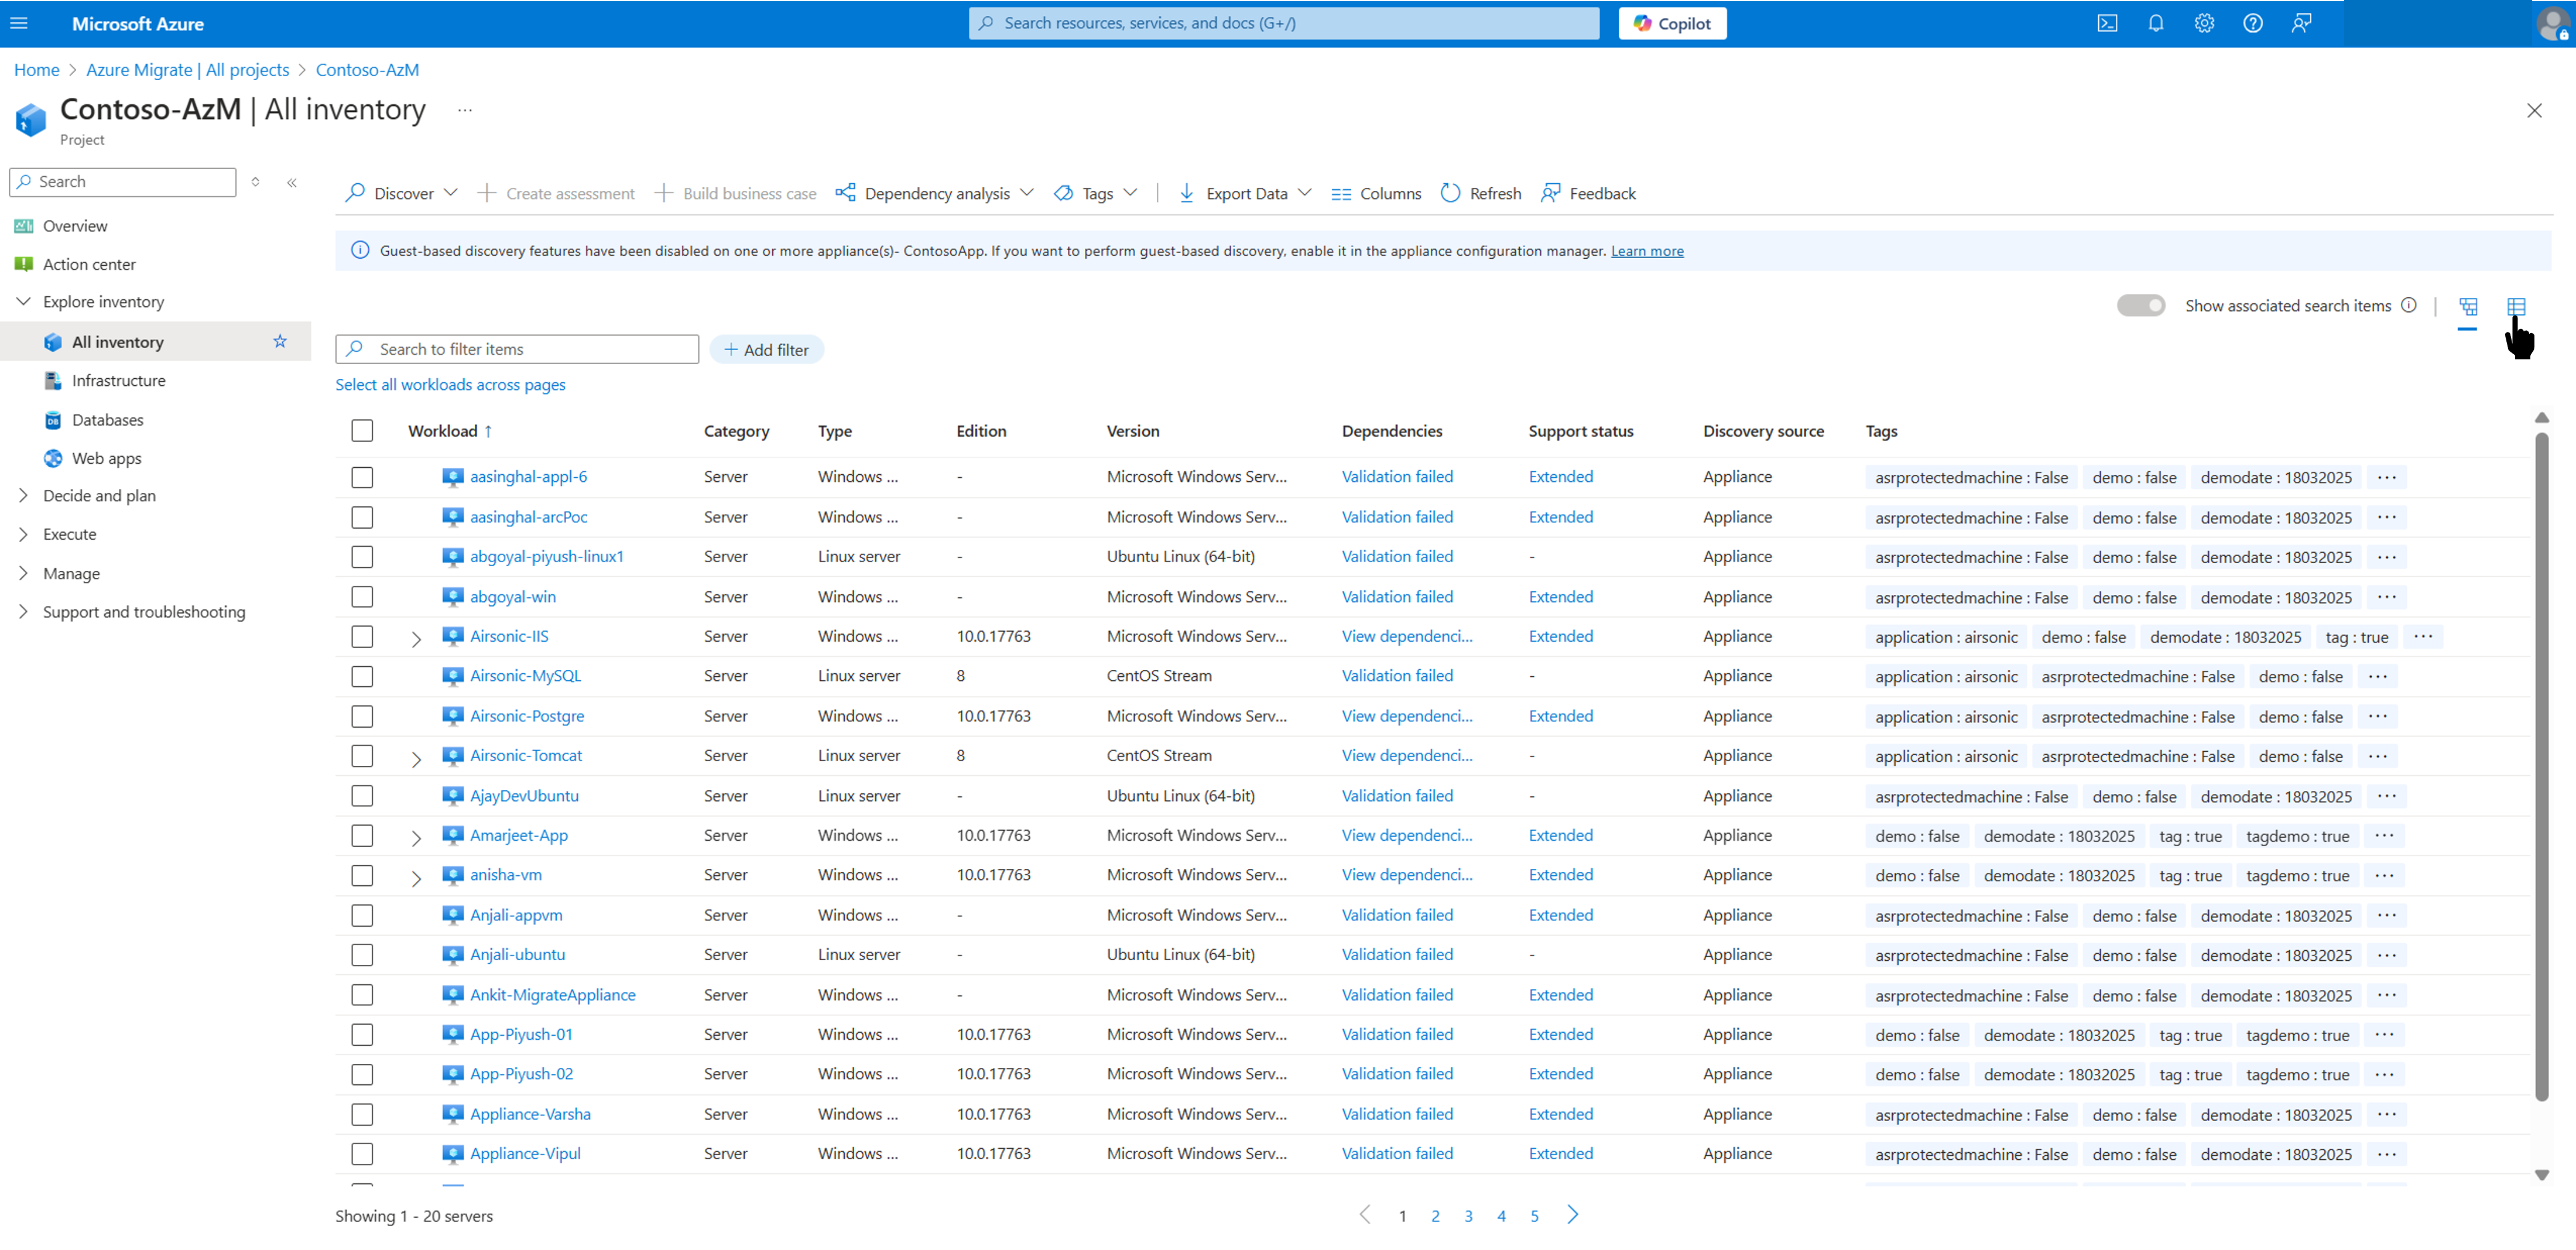Favorite All inventory with the star icon
The height and width of the screenshot is (1250, 2576).
[280, 342]
